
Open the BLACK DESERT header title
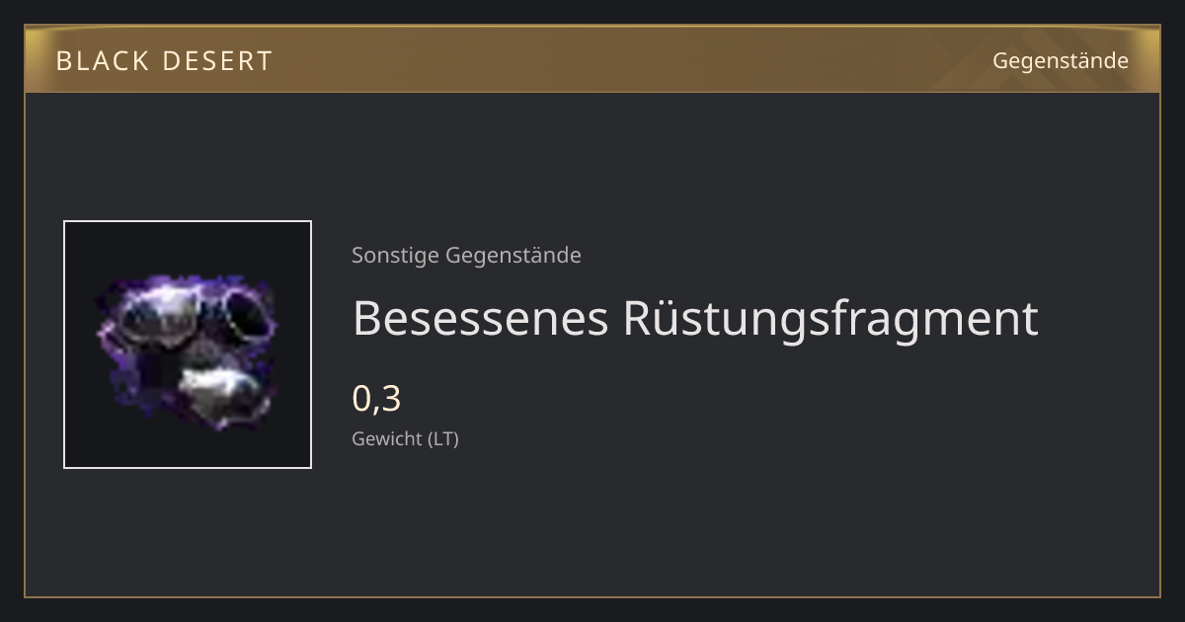point(164,61)
